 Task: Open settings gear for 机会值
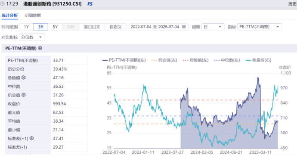pyautogui.click(x=24, y=95)
